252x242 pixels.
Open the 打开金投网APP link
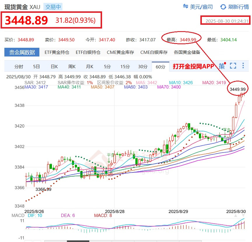coord(192,66)
